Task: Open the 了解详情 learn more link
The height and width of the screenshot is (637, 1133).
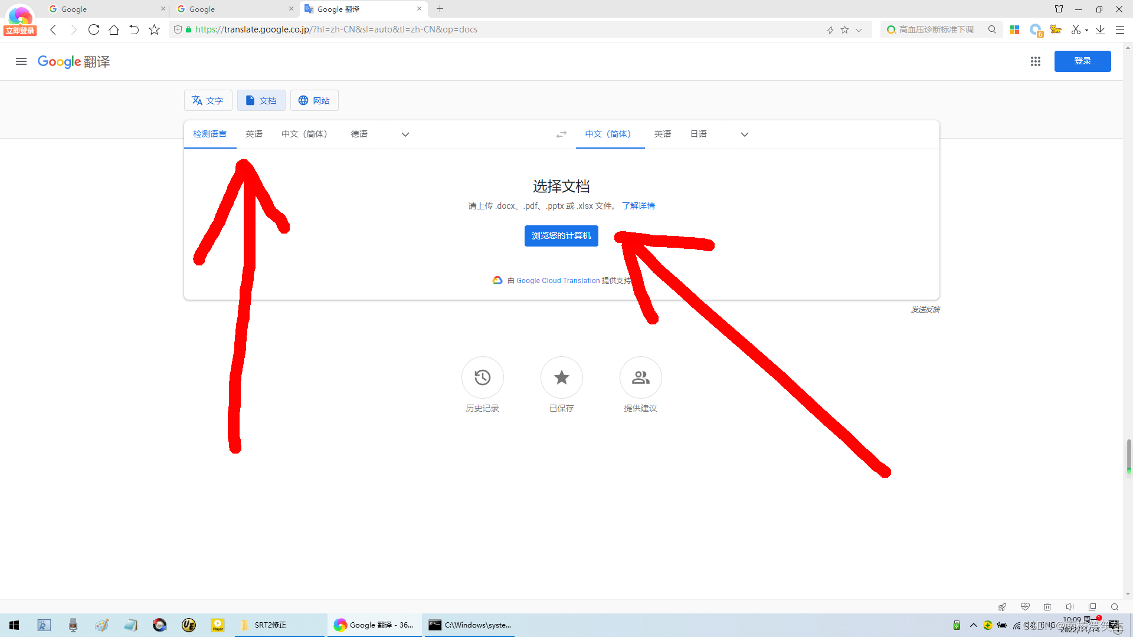Action: click(x=638, y=206)
